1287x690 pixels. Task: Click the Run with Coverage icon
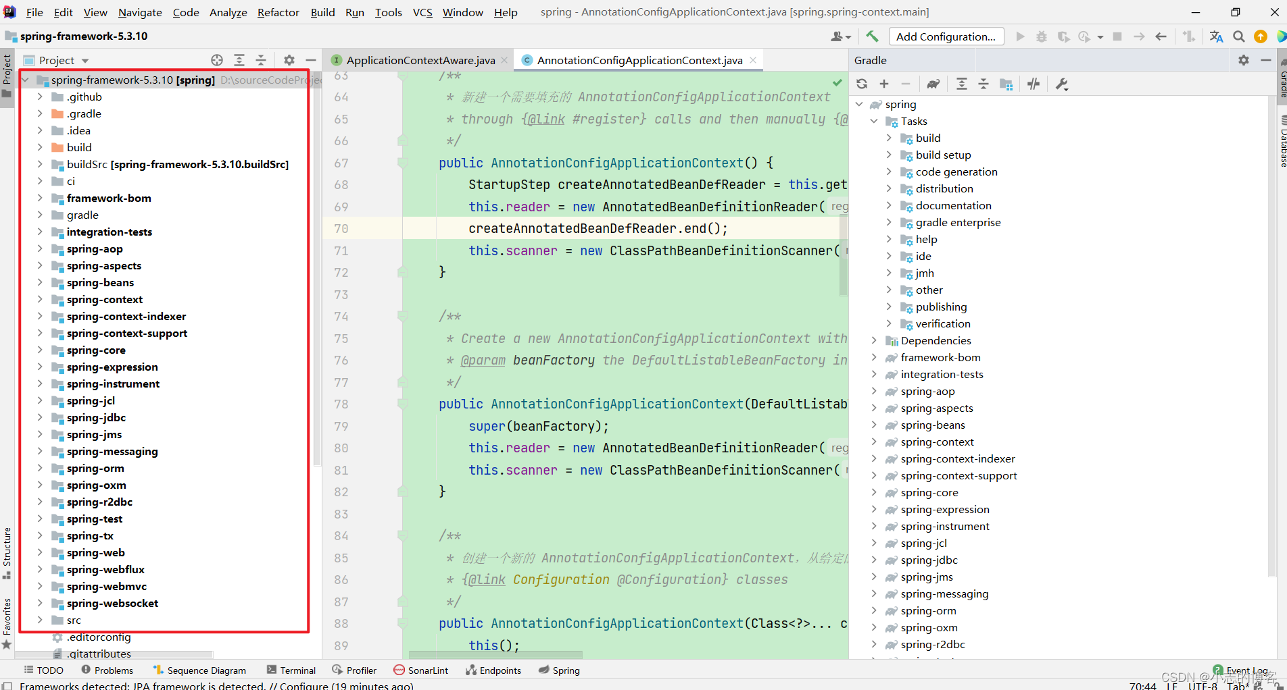[x=1063, y=36]
